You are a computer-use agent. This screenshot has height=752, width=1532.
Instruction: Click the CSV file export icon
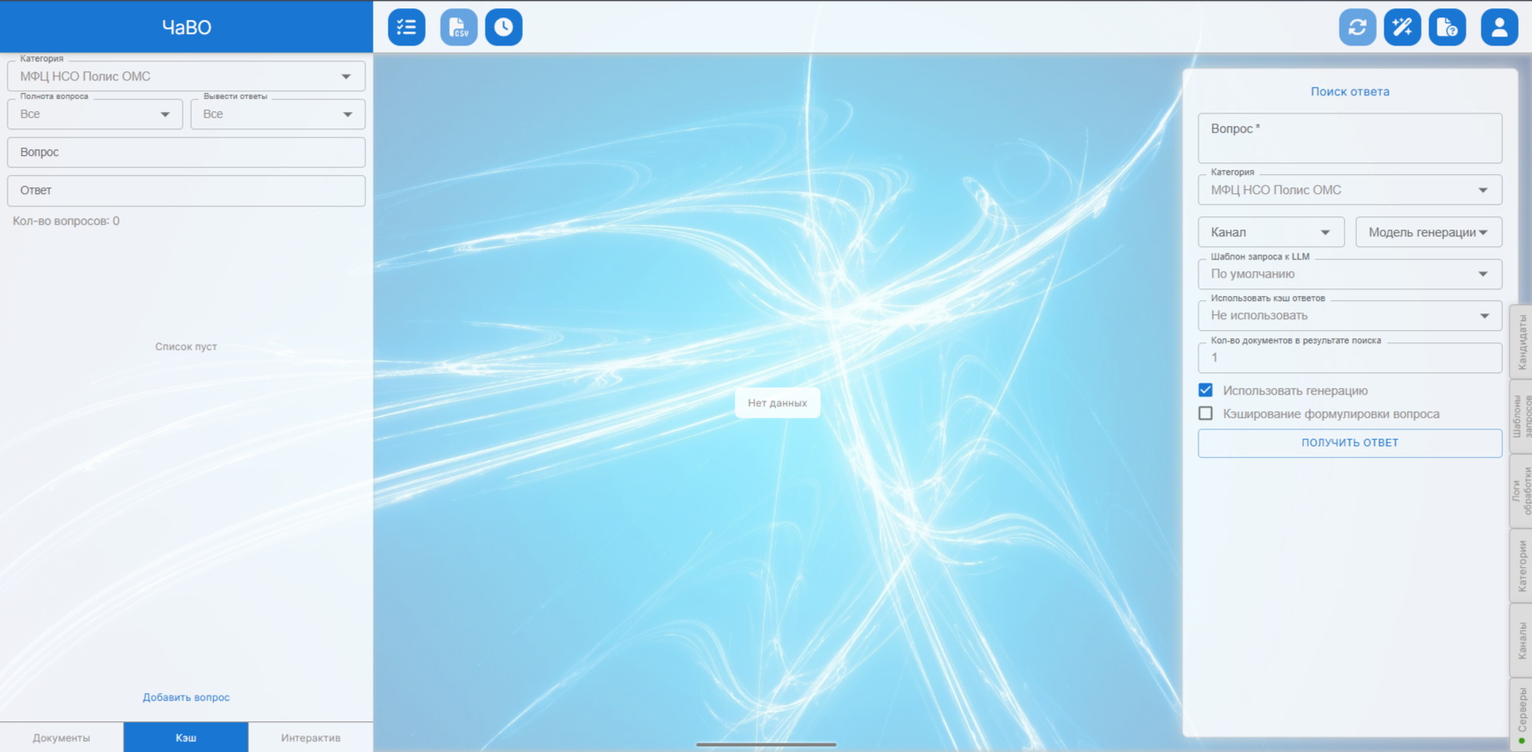point(458,27)
